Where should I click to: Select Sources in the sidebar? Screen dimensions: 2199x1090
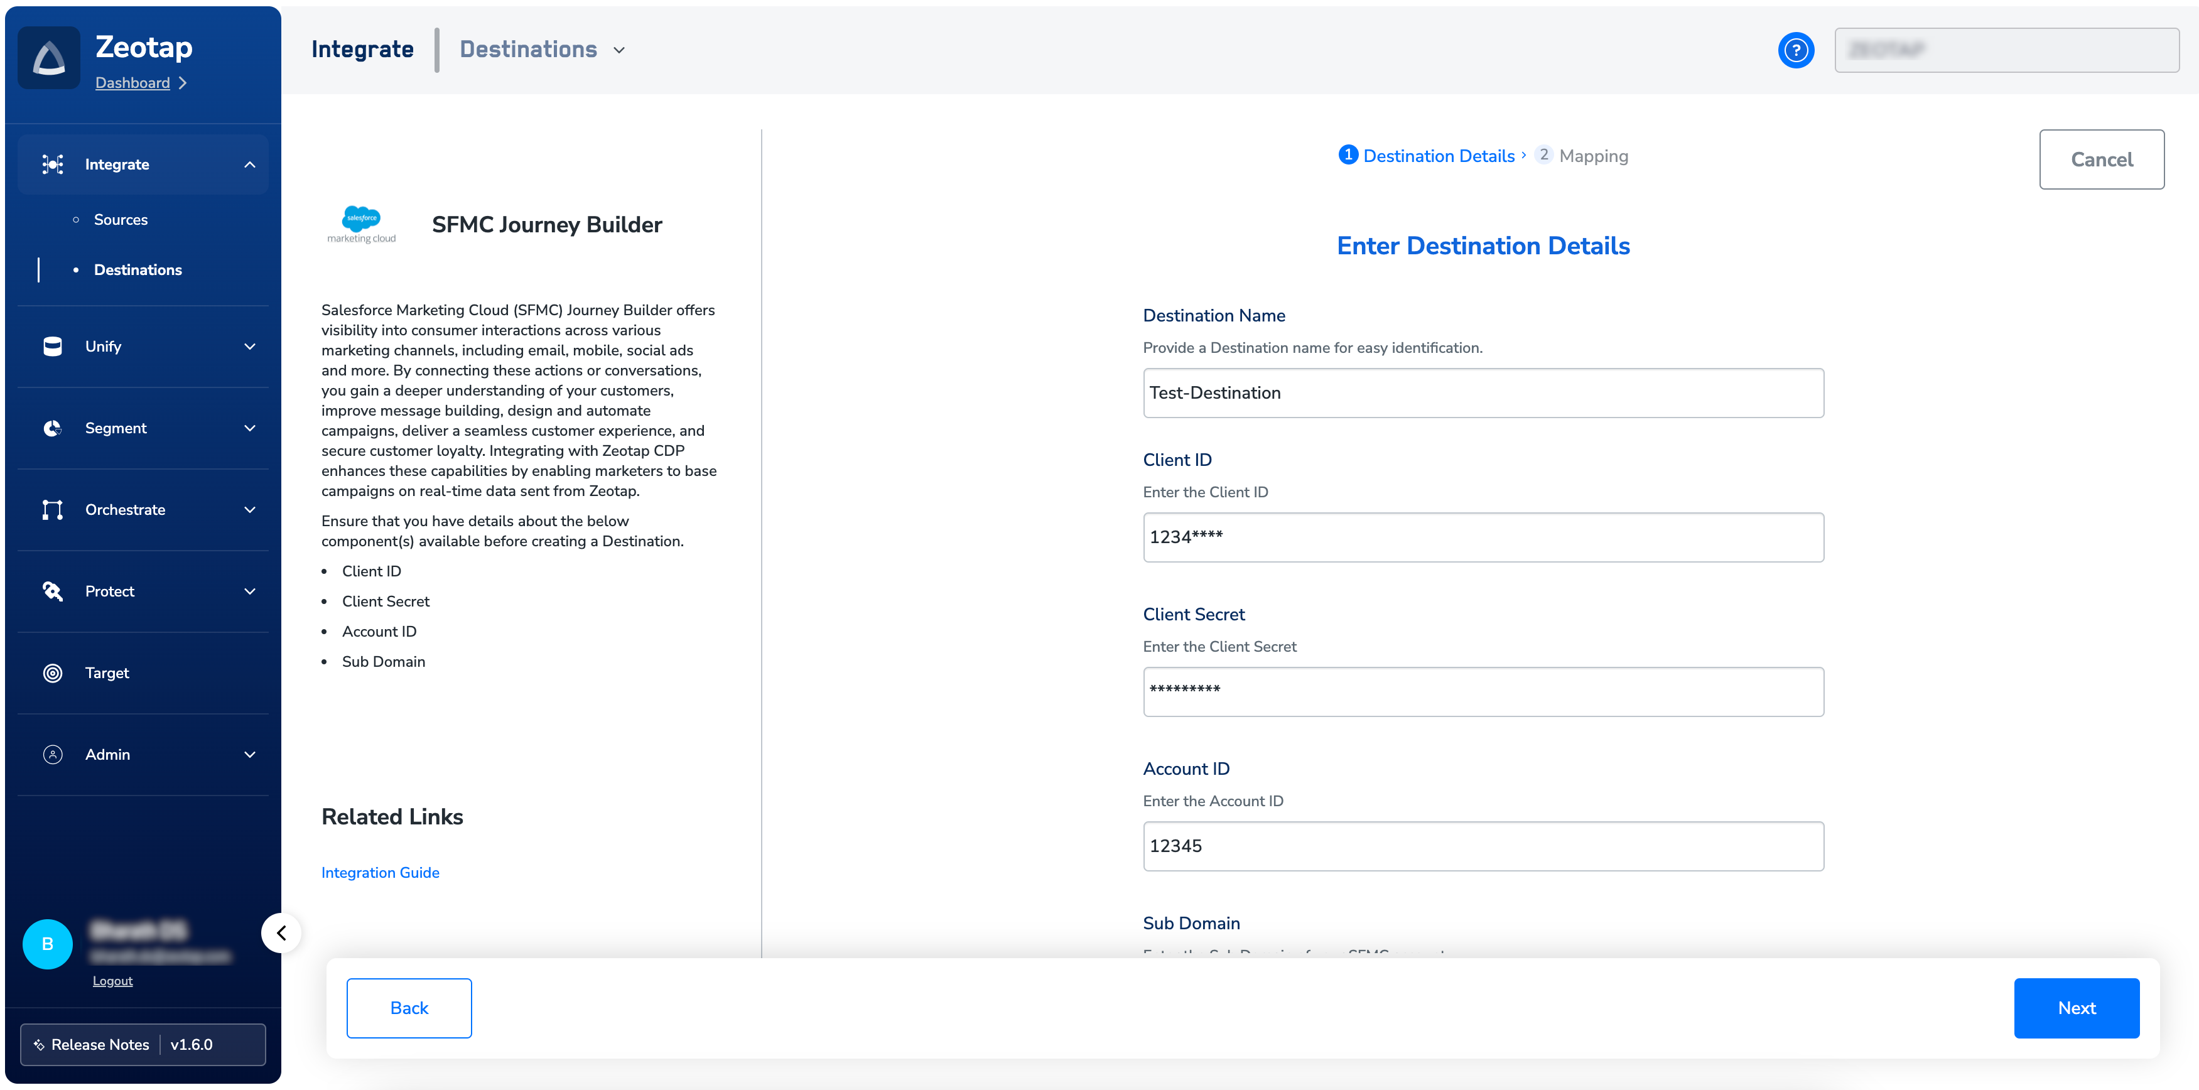pyautogui.click(x=121, y=219)
